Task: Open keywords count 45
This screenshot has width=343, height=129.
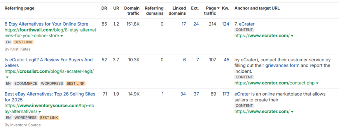Action: [x=227, y=60]
